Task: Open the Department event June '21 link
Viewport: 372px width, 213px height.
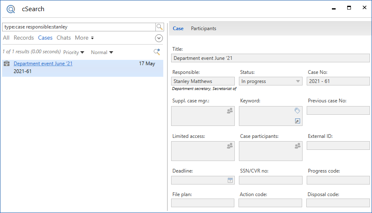Action: pos(43,64)
